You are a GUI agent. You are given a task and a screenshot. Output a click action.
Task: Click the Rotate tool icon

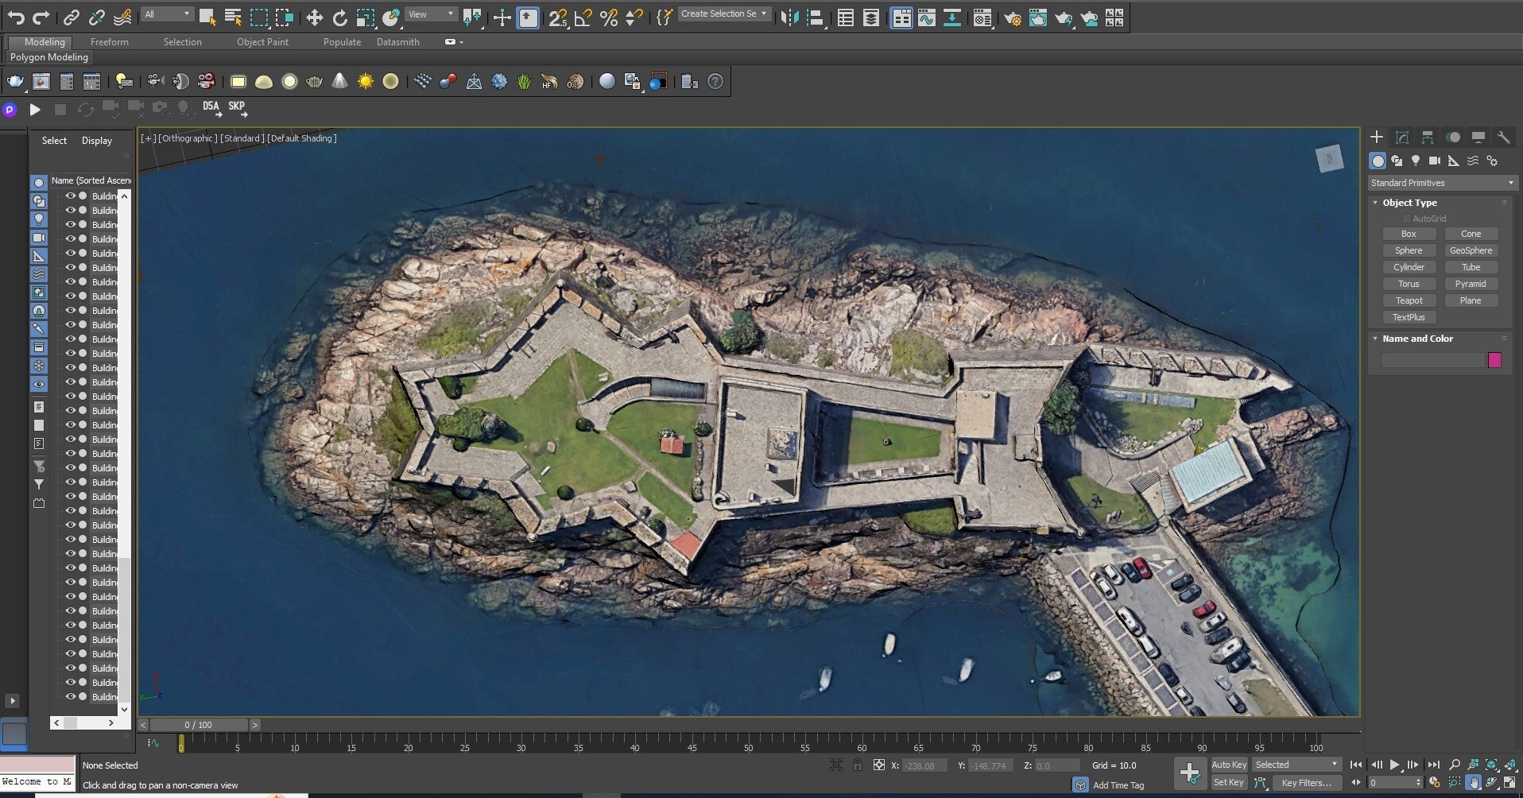[340, 17]
